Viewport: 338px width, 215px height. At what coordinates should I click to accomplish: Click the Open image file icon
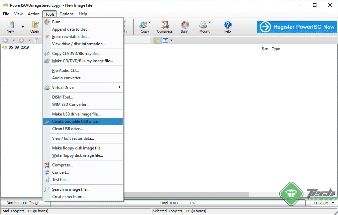(35, 27)
